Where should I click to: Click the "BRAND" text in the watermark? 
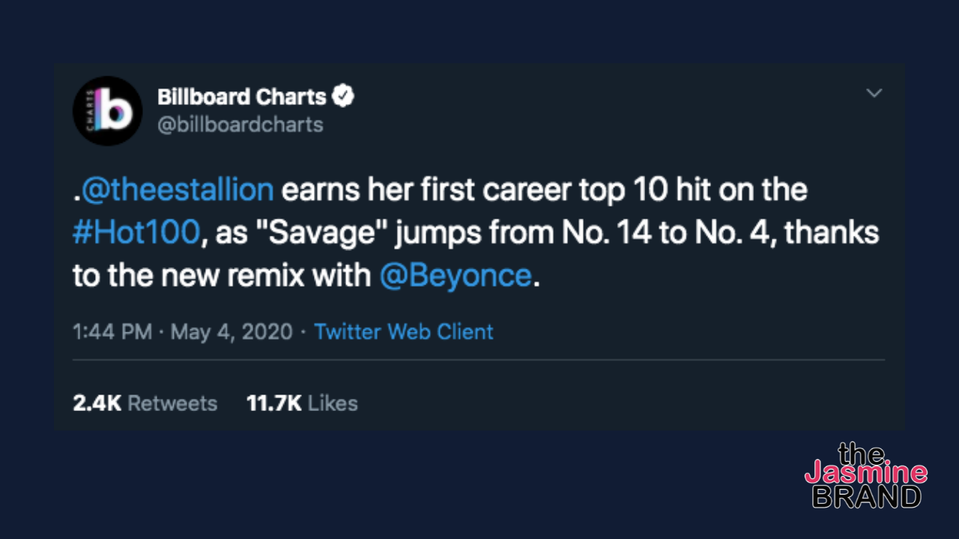click(867, 496)
